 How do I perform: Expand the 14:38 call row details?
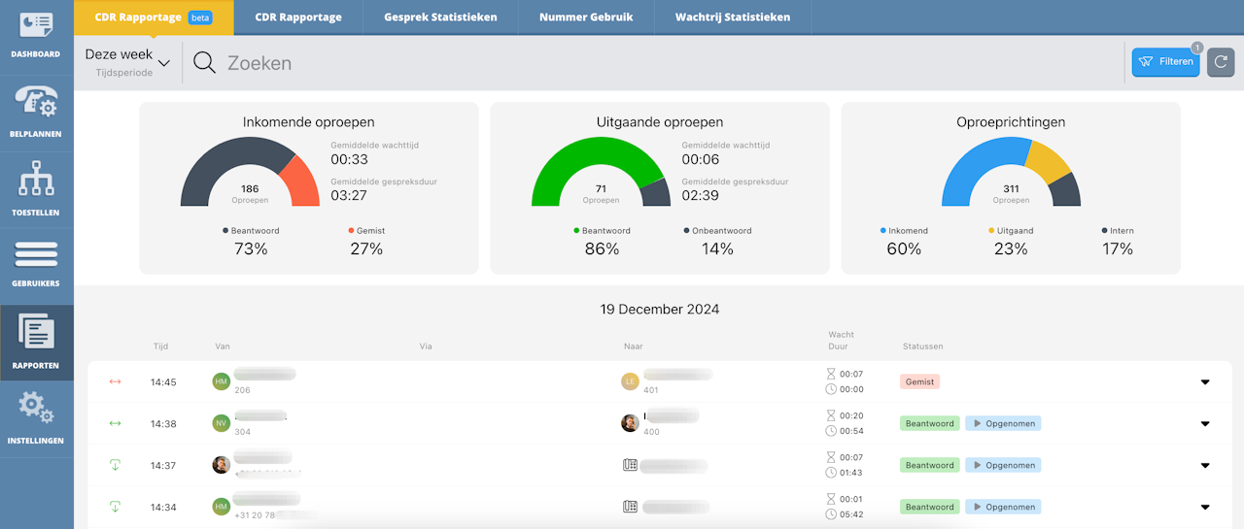[x=1204, y=424]
